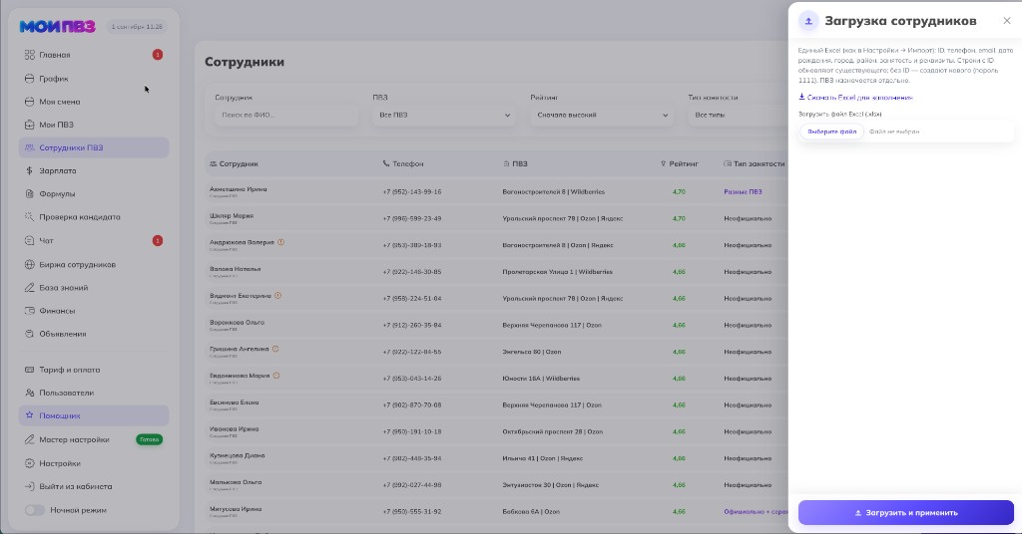Click the Разные ПВЗ link for Ахметшина Ирина
The width and height of the screenshot is (1022, 534).
743,192
